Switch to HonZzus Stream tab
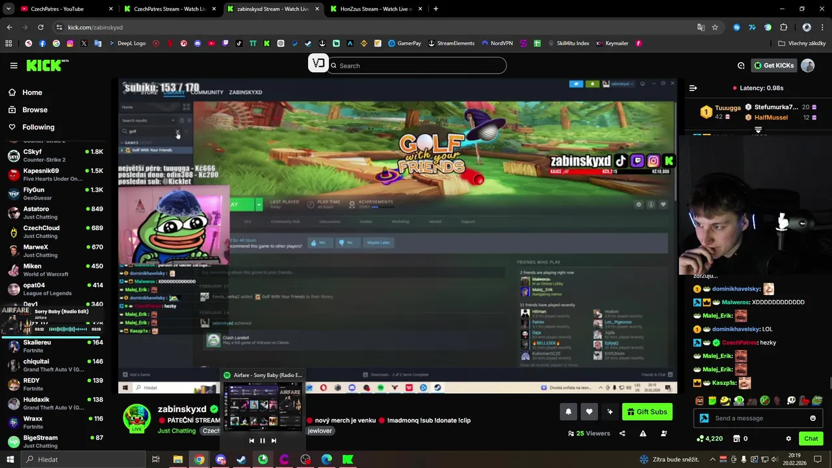This screenshot has width=832, height=468. point(376,9)
